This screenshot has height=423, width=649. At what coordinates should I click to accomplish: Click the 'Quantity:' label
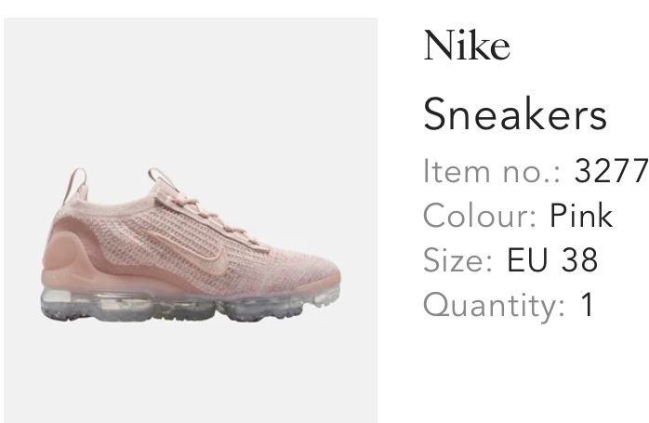point(494,306)
